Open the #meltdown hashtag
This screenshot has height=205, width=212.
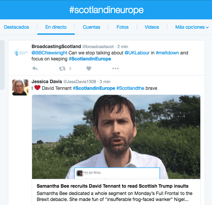coord(167,53)
